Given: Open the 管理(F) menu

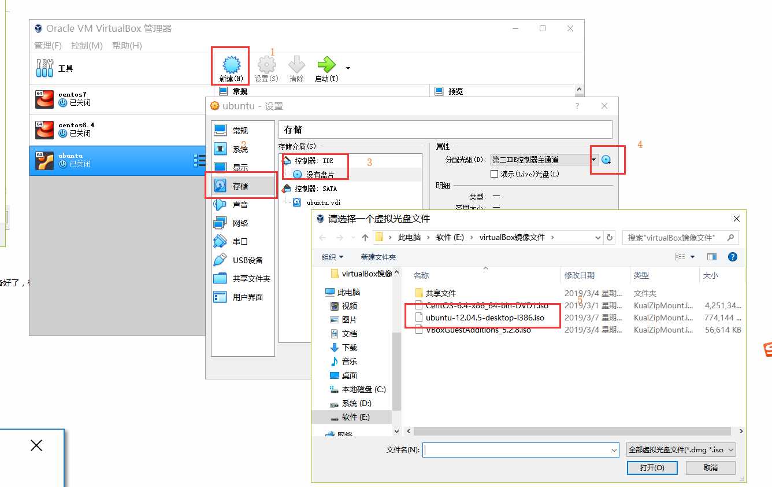Looking at the screenshot, I should pyautogui.click(x=48, y=45).
